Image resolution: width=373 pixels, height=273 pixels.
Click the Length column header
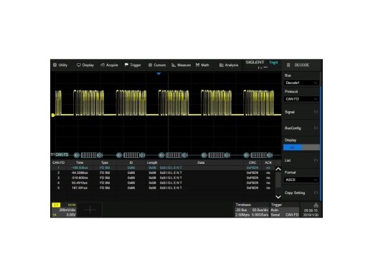[x=152, y=162]
